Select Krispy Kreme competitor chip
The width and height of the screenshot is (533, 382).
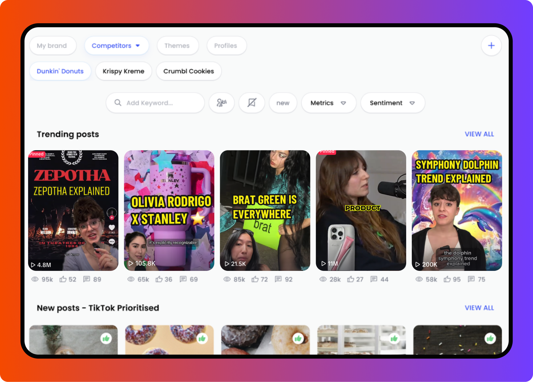coord(123,71)
